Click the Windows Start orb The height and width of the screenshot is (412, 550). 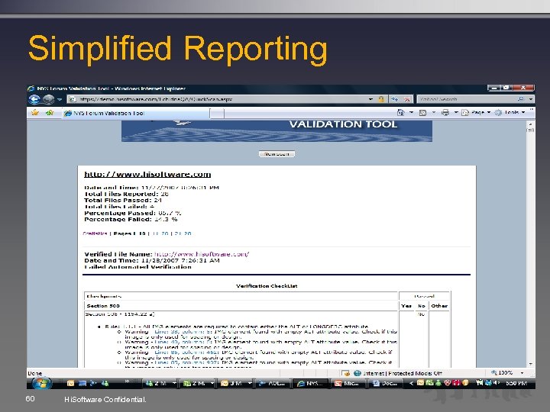(x=41, y=383)
